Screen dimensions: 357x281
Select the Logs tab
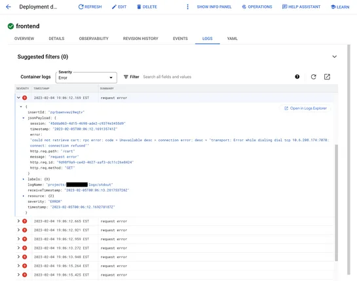[207, 39]
